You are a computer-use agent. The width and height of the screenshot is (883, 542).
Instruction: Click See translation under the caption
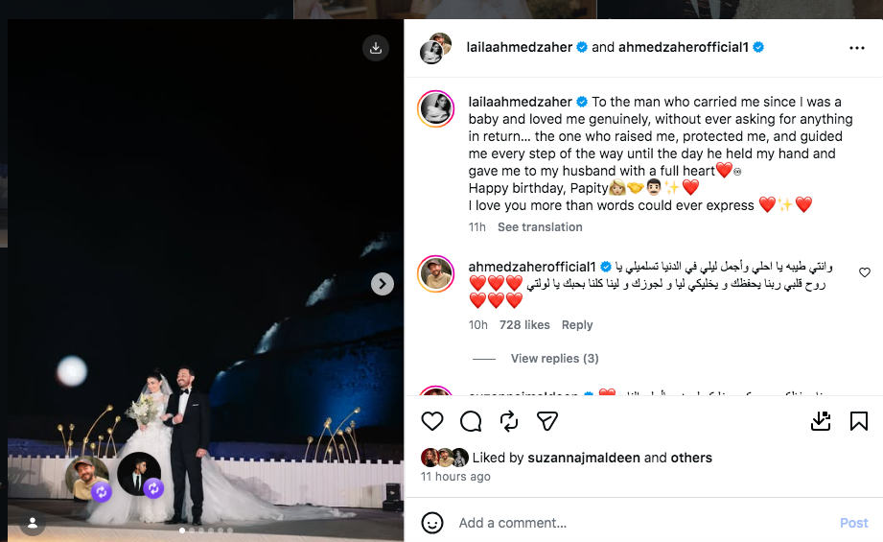540,227
